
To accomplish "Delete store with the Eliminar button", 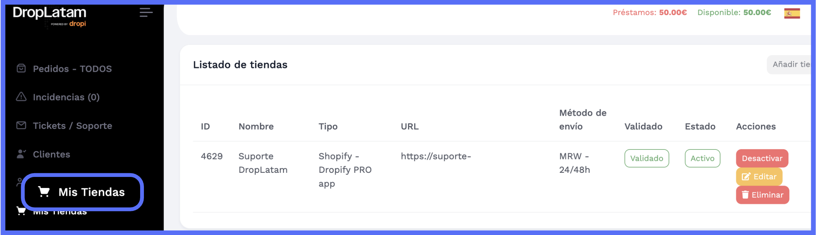I will (762, 195).
